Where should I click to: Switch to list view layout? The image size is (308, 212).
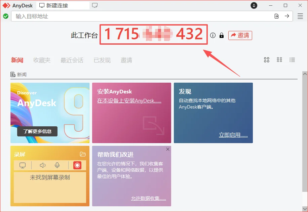(292, 60)
